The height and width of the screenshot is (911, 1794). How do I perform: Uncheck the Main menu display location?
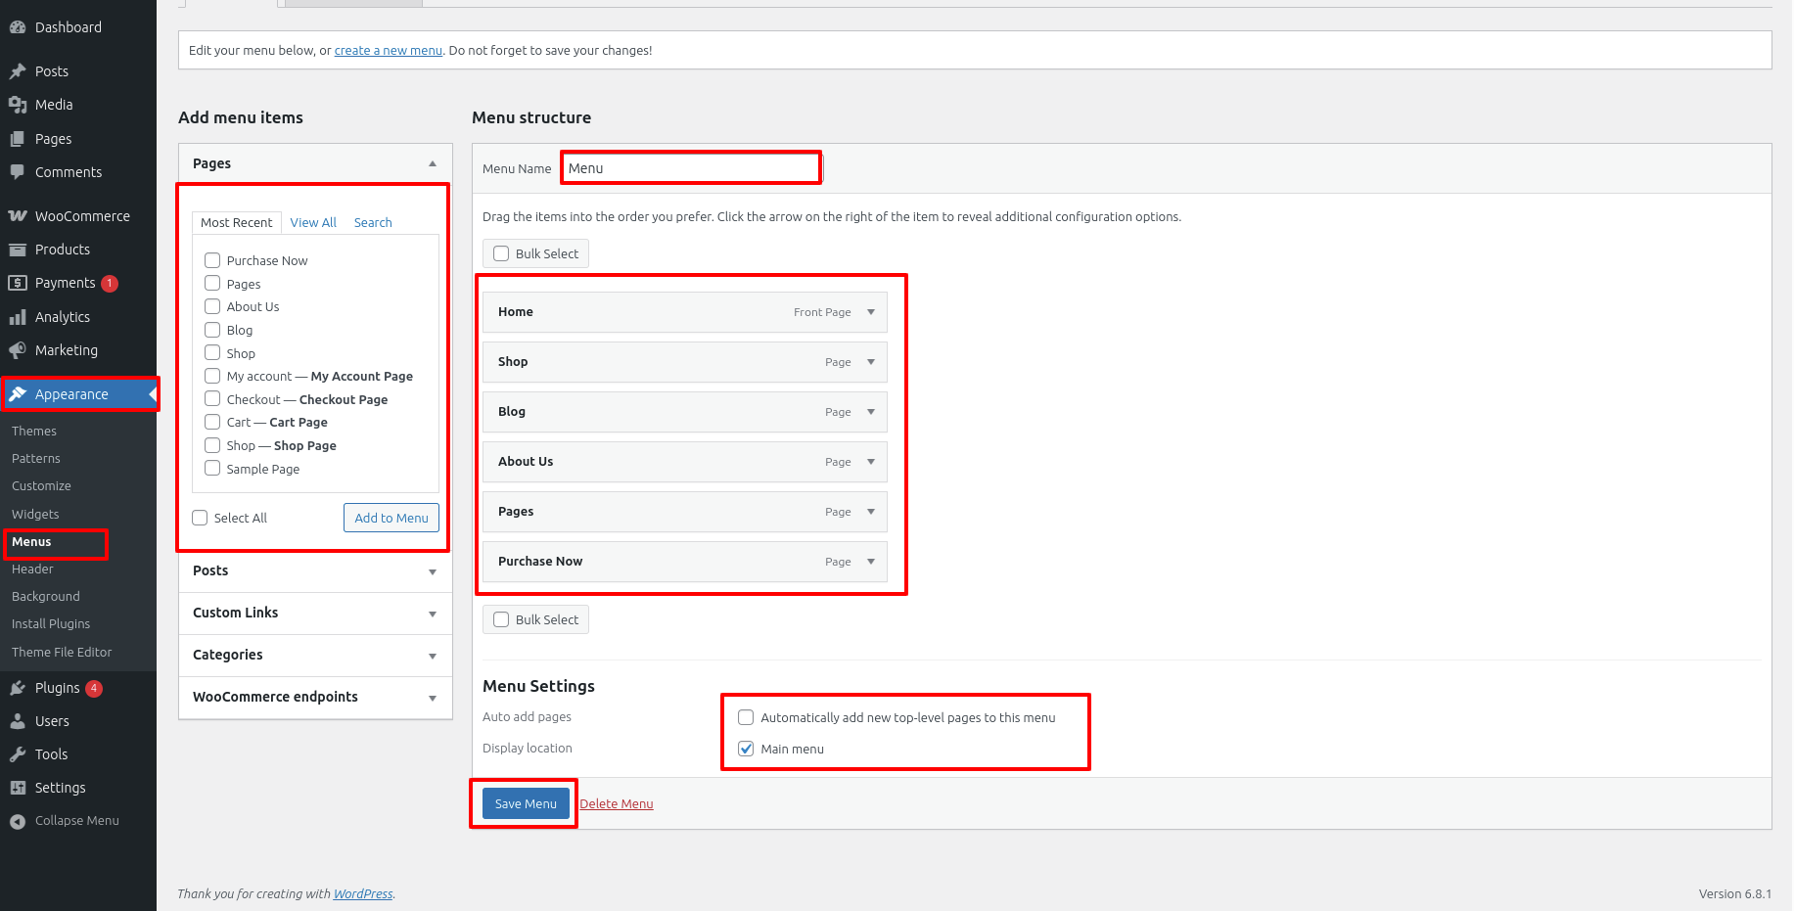[746, 749]
